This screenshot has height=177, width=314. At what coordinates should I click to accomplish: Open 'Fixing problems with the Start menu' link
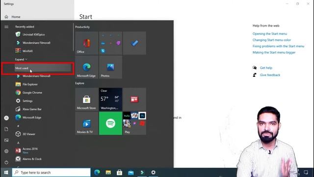278,46
